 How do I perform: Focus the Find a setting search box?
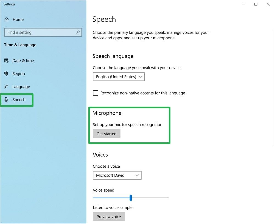tap(43, 32)
